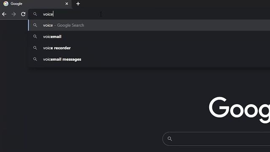
Task: Select the Google tab
Action: pyautogui.click(x=36, y=4)
